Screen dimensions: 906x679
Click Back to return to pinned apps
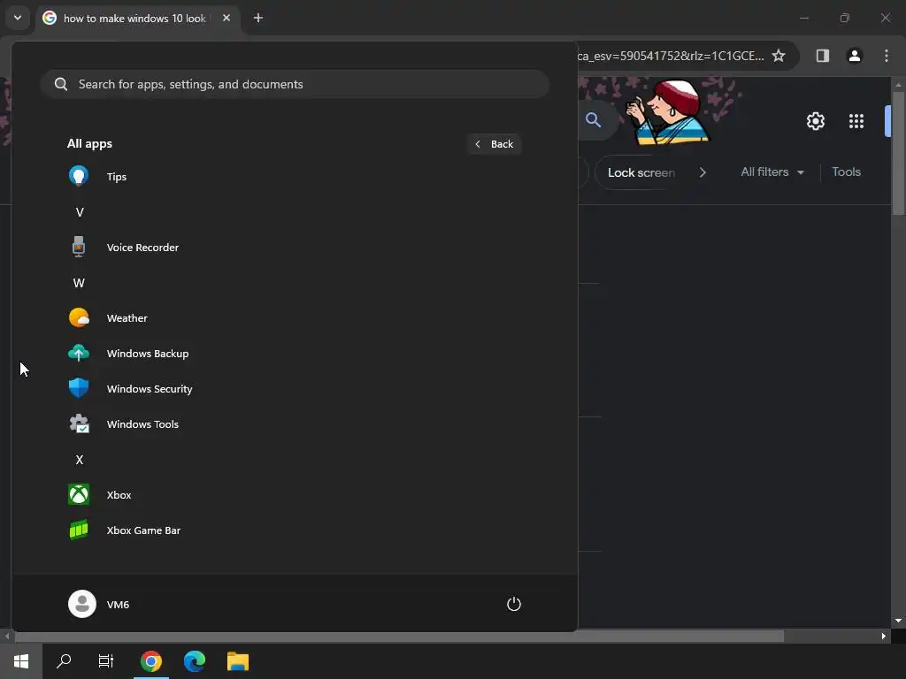(494, 144)
